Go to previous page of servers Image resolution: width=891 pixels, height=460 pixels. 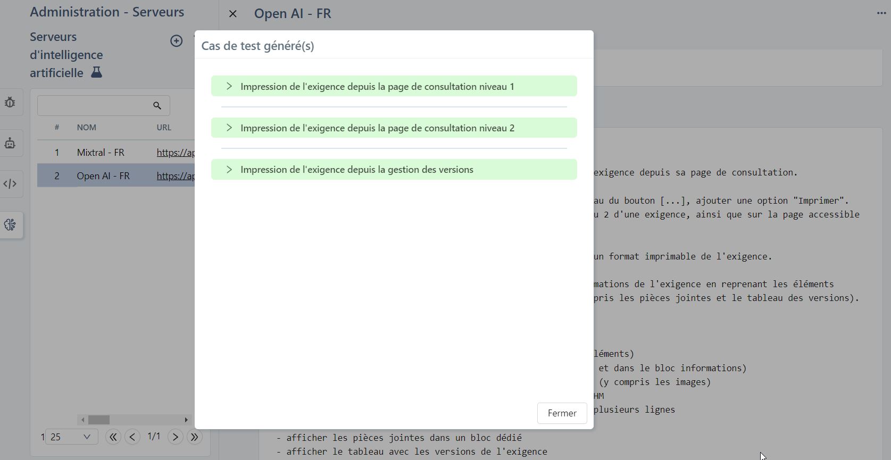(132, 437)
